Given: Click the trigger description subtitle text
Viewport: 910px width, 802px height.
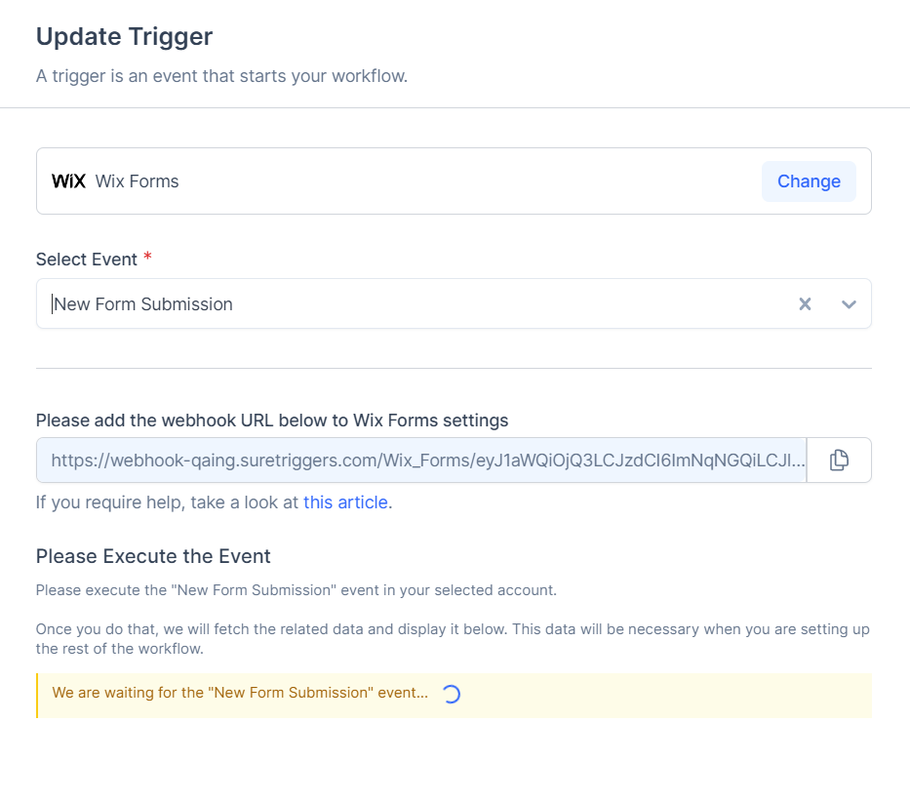Looking at the screenshot, I should pos(221,76).
